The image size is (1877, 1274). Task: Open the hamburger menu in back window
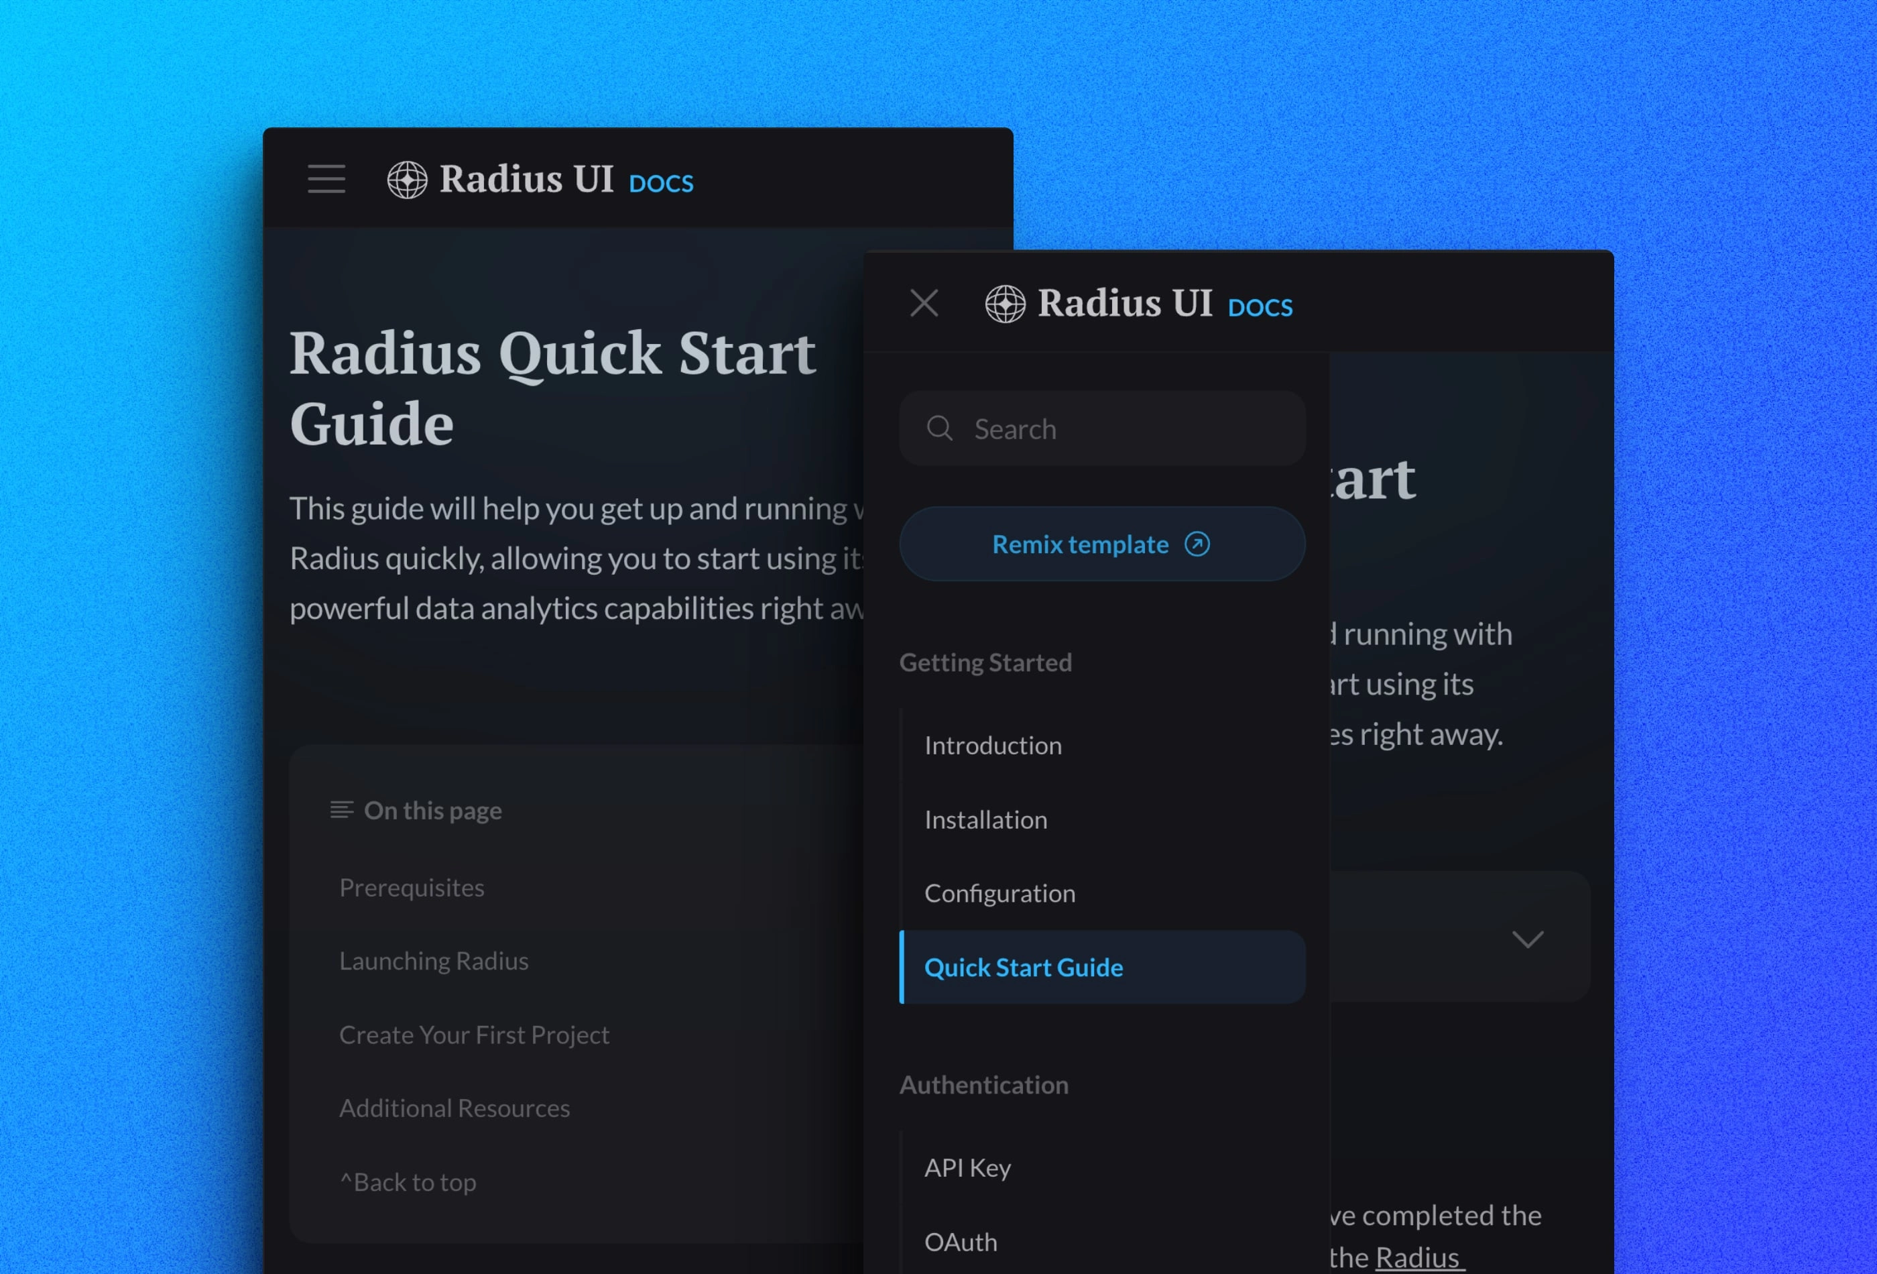pos(326,178)
